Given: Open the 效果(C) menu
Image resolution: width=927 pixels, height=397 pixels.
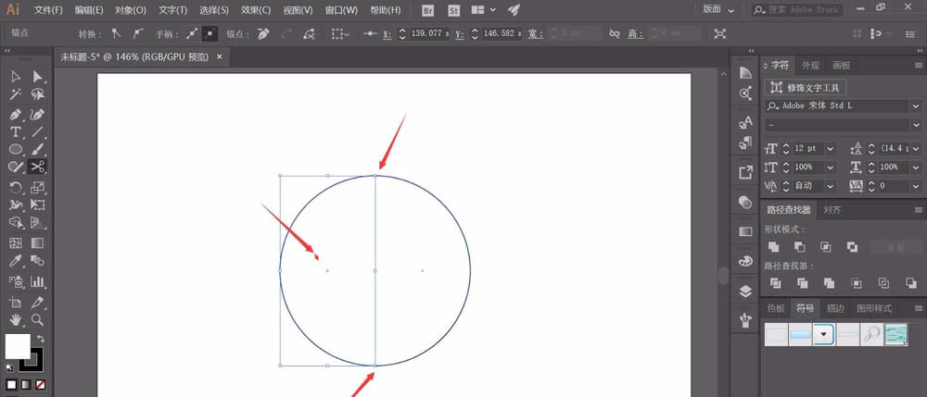Looking at the screenshot, I should (255, 10).
